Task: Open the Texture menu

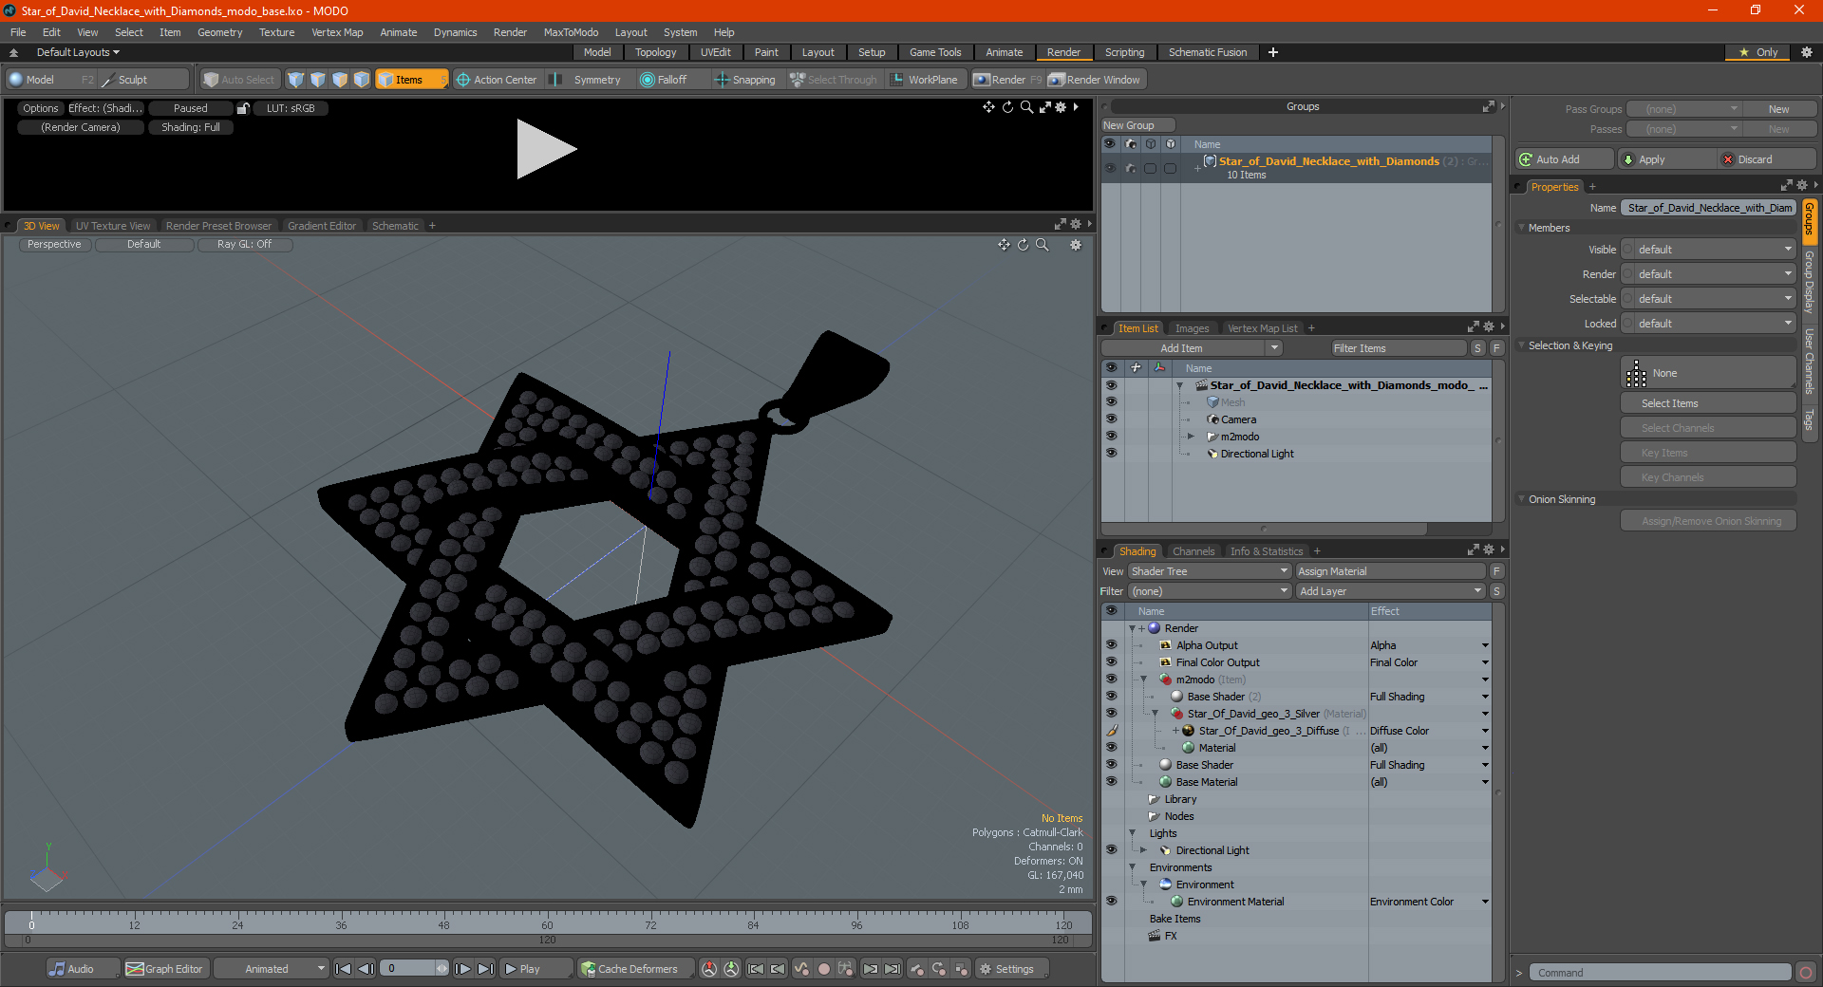Action: tap(276, 32)
